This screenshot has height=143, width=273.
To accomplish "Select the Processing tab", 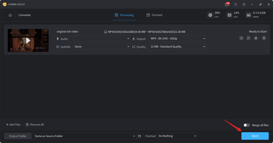I will pyautogui.click(x=124, y=15).
